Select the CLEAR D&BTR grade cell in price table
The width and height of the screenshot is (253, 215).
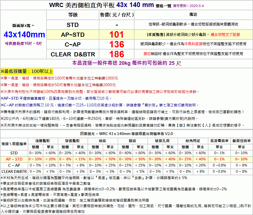(73, 54)
